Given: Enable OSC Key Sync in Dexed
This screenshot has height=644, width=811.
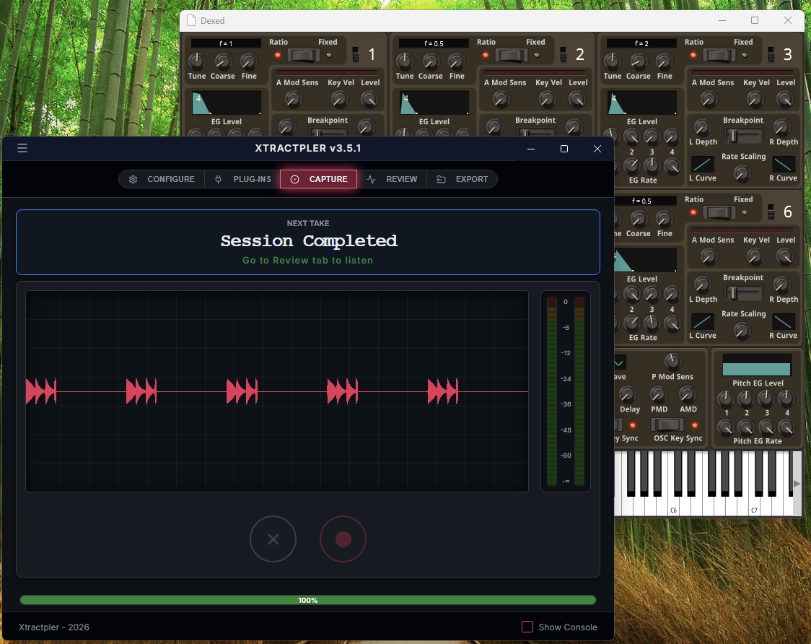Looking at the screenshot, I should tap(667, 426).
